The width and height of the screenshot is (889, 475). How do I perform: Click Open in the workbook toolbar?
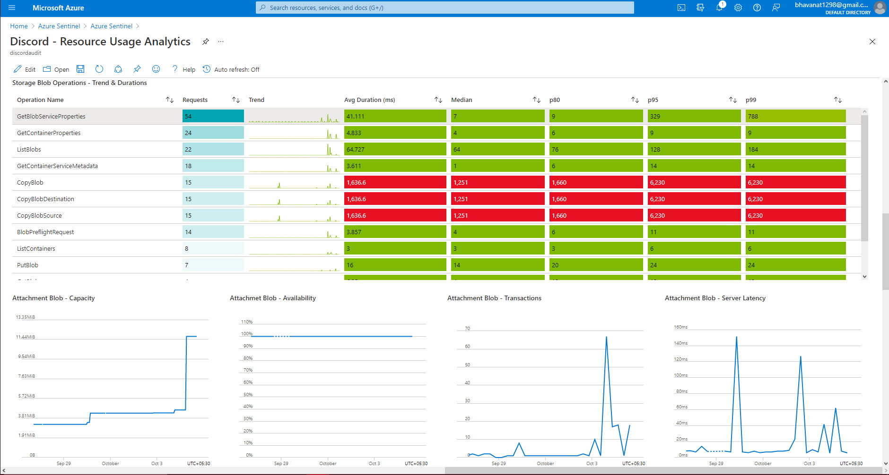56,69
